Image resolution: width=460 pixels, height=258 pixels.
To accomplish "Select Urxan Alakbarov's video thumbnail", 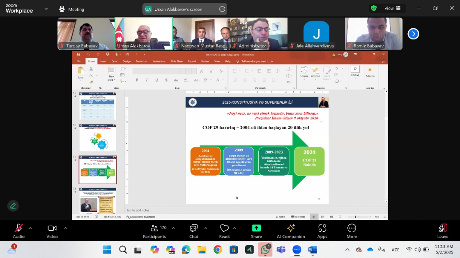I will (x=143, y=34).
